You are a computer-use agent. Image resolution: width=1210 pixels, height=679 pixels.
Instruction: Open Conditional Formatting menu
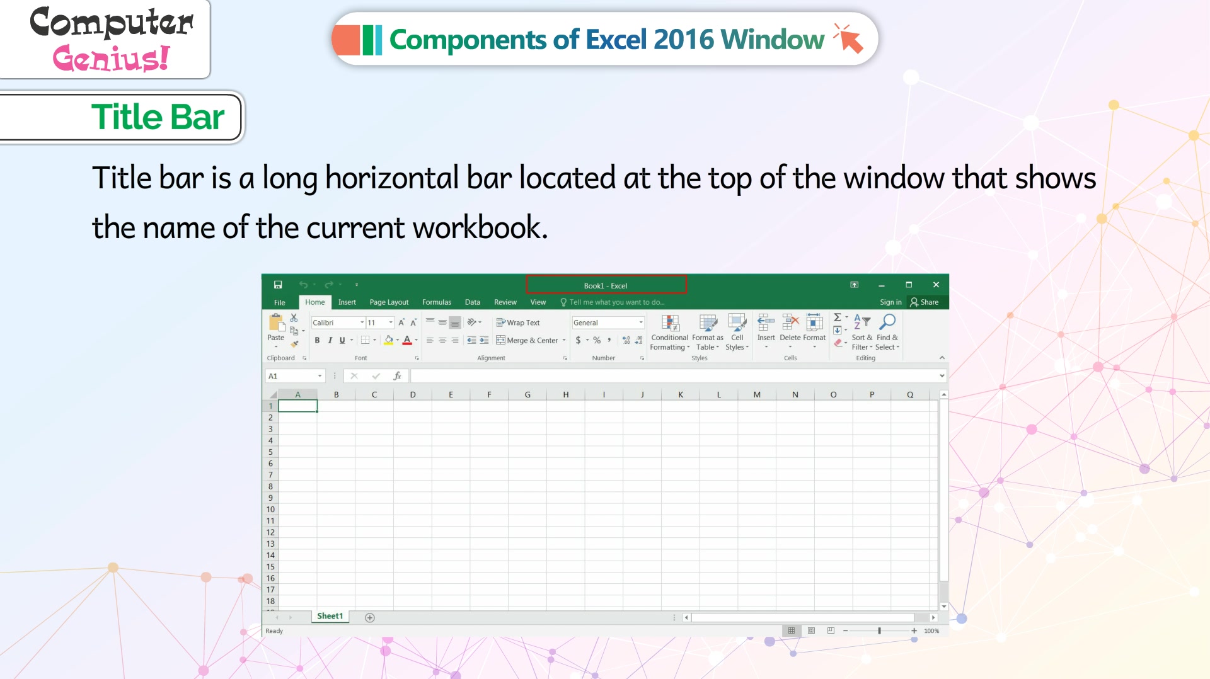click(x=670, y=333)
